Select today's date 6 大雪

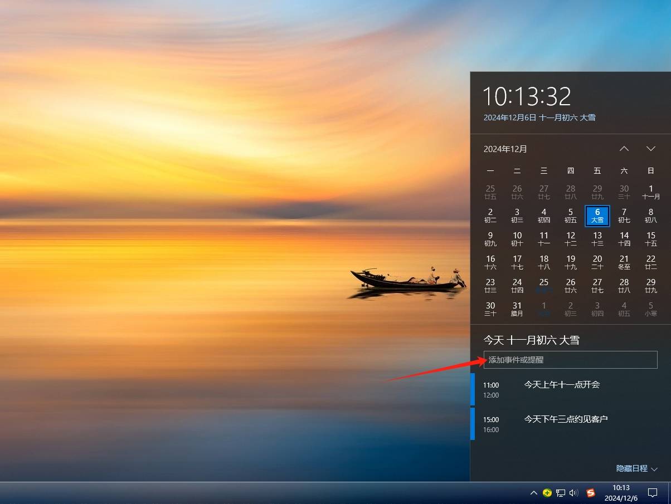coord(597,216)
